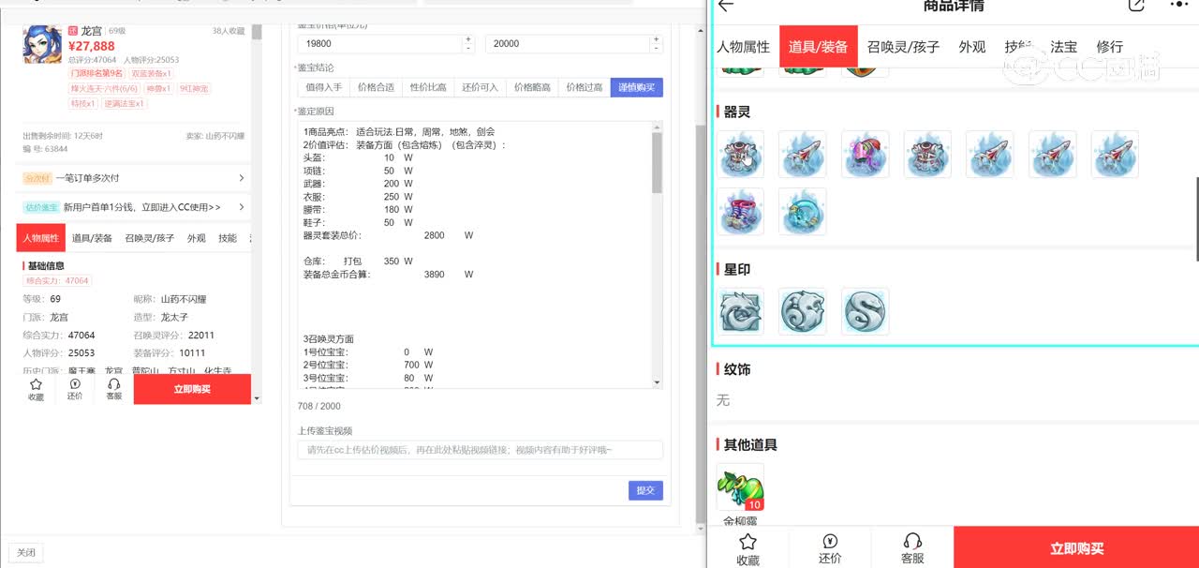Select 值得入手 appraisal conclusion
The image size is (1199, 568).
tap(324, 87)
